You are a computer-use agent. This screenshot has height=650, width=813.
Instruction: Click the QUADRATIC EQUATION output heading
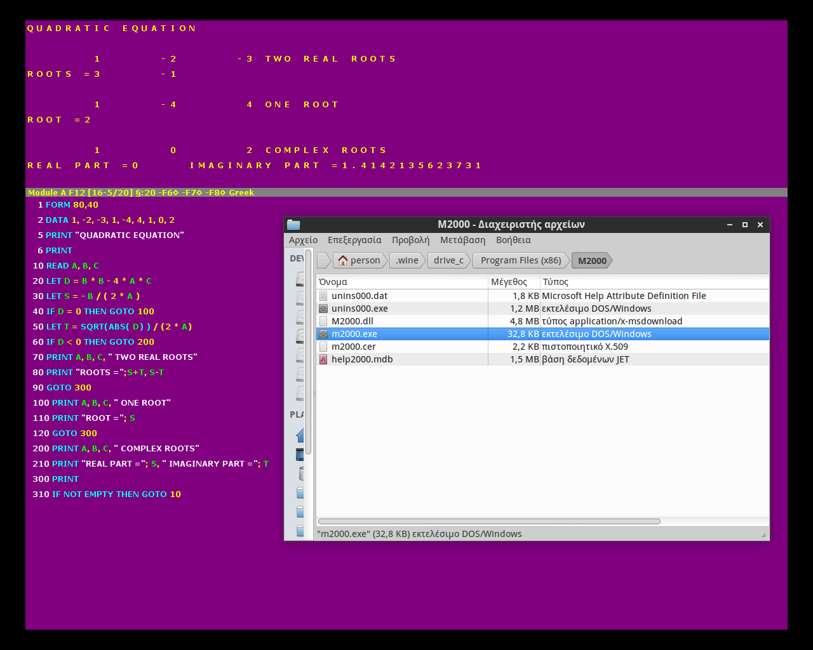[x=112, y=29]
